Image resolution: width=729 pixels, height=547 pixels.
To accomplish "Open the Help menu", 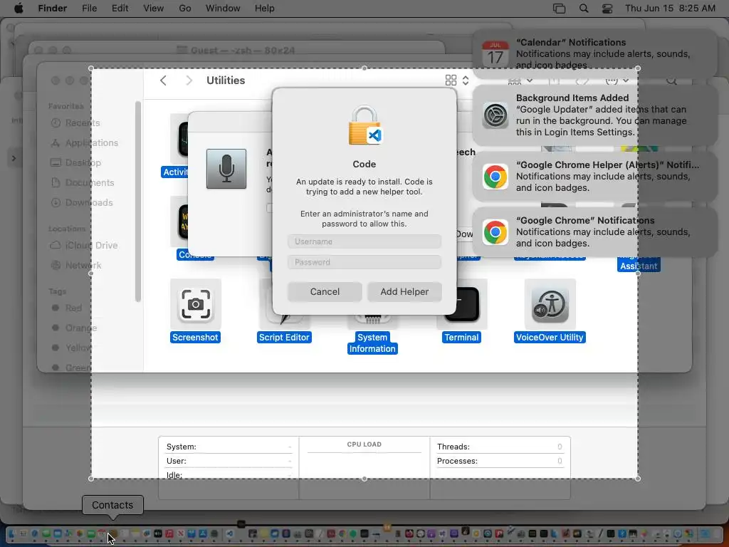I will point(265,9).
